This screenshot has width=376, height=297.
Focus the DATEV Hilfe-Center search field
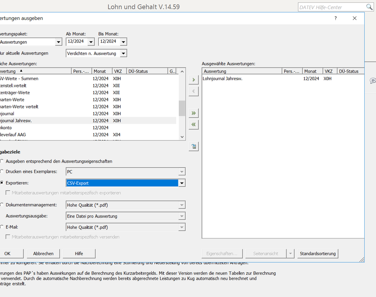click(x=332, y=7)
